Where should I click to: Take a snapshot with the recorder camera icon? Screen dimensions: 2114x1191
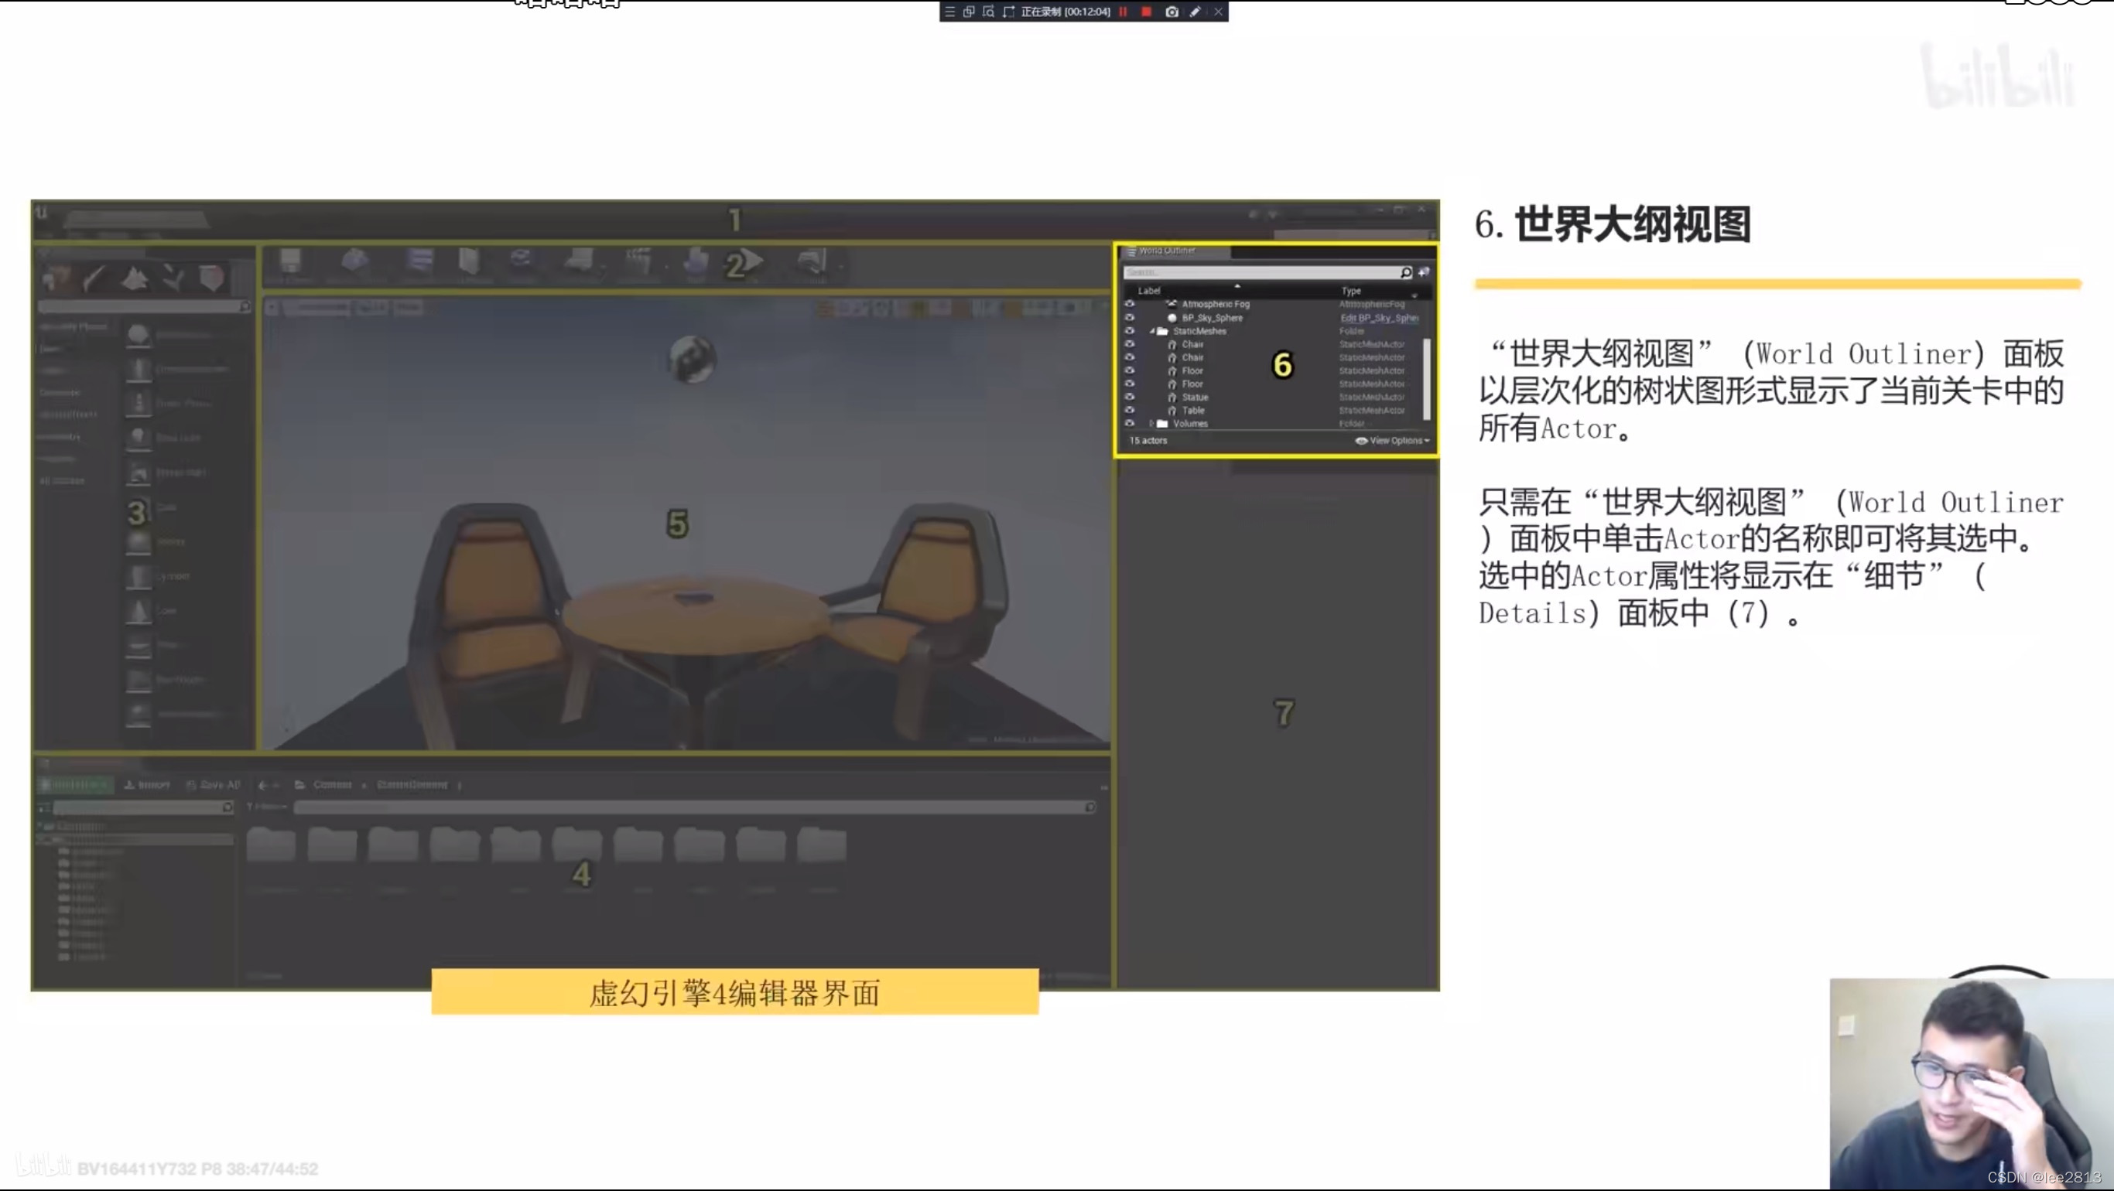point(1172,12)
